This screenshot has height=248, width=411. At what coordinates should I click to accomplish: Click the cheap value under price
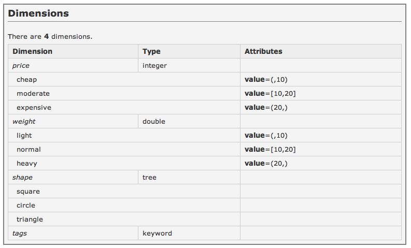coord(26,80)
